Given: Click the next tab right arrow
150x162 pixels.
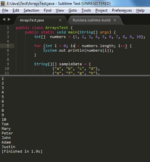Looking at the screenshot, I should pyautogui.click(x=9, y=19).
